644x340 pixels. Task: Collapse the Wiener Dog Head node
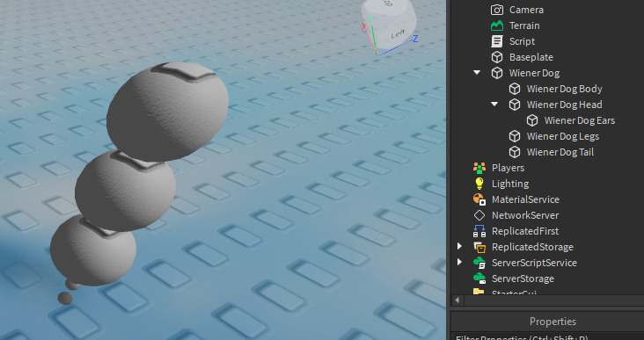click(494, 105)
